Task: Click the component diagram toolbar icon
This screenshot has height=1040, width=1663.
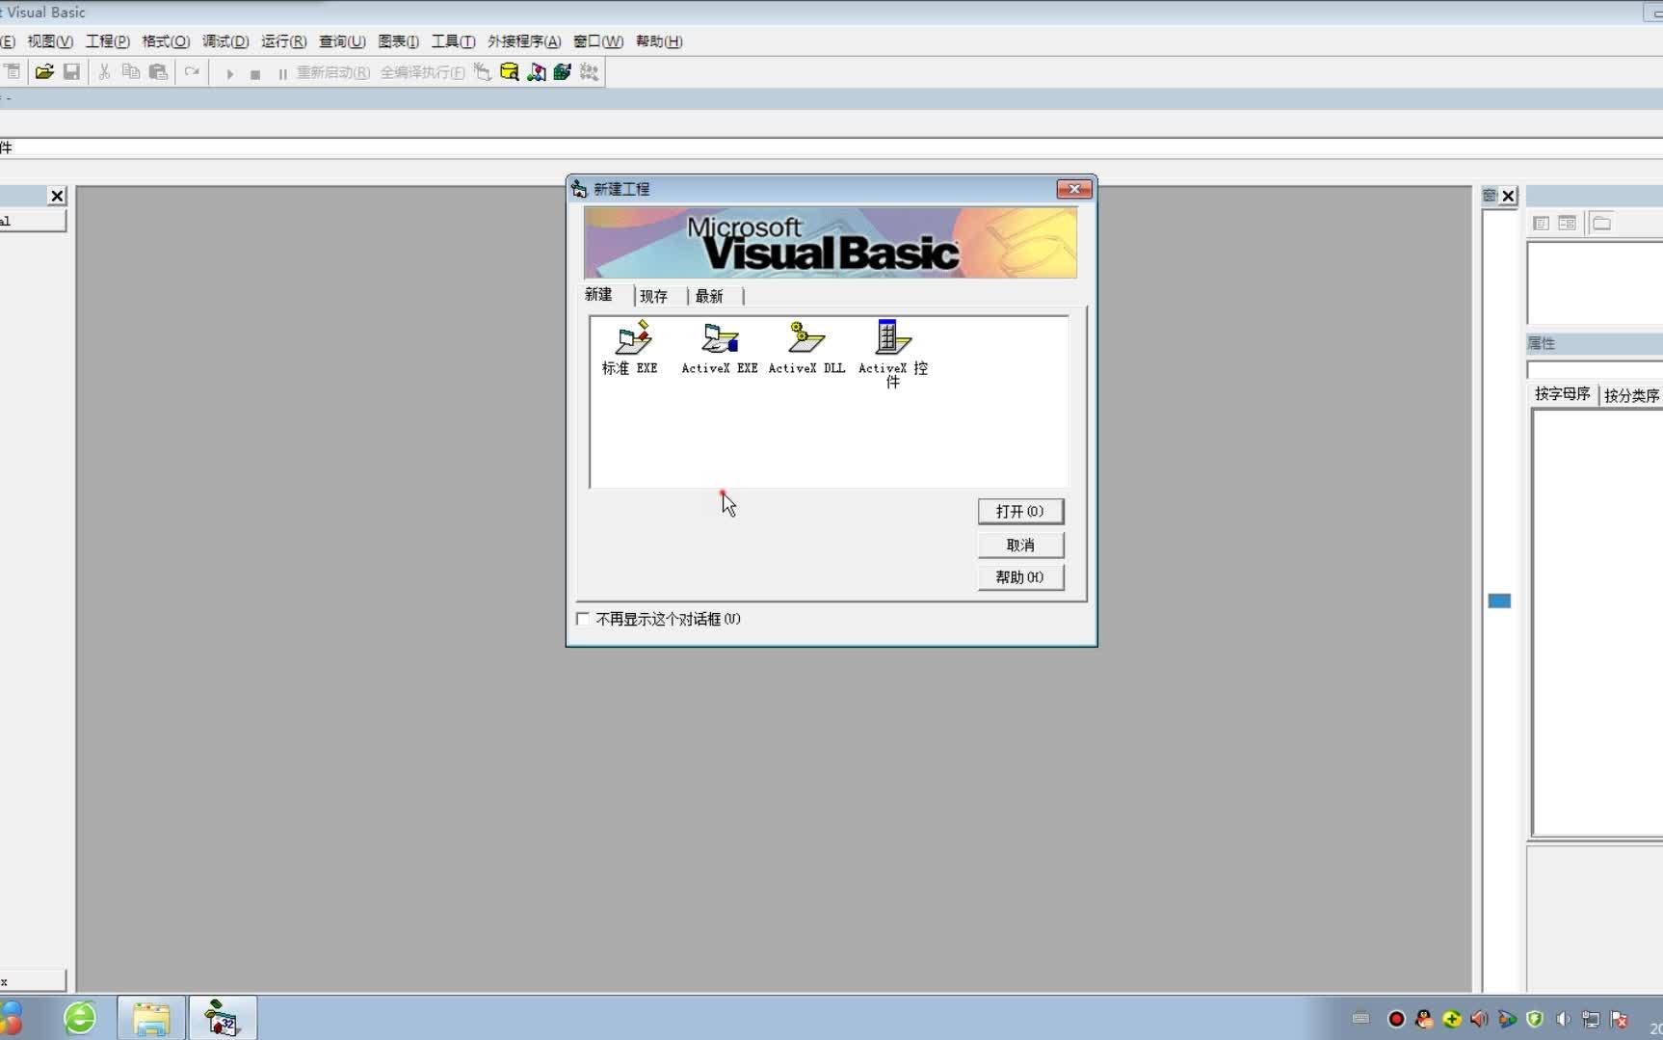Action: pos(536,72)
